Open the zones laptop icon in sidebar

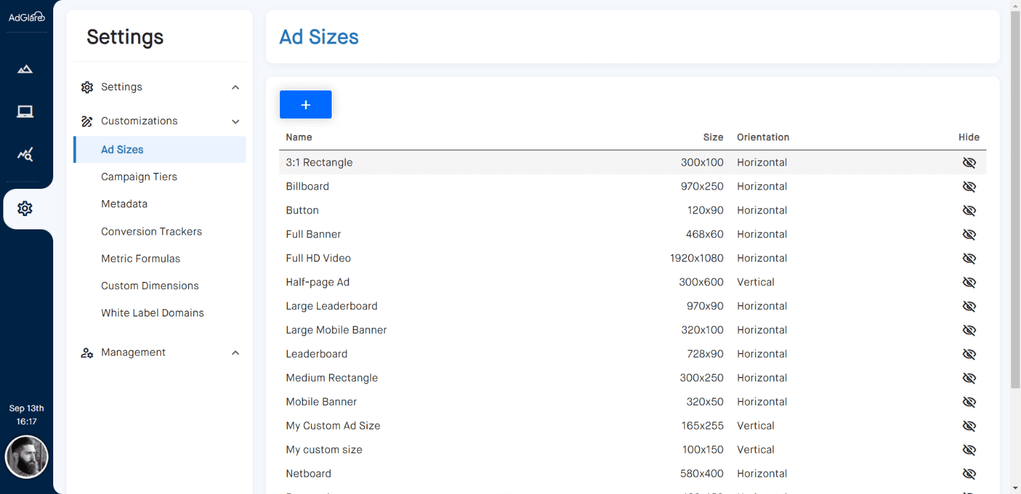click(x=25, y=112)
